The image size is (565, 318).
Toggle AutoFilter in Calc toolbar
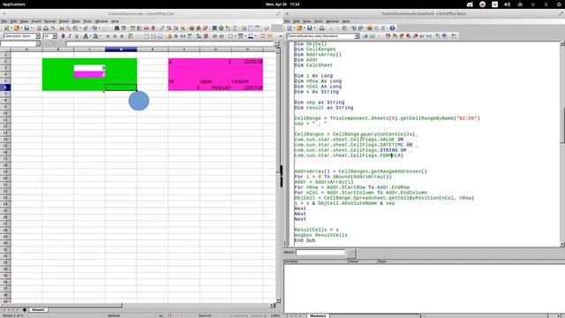click(183, 28)
